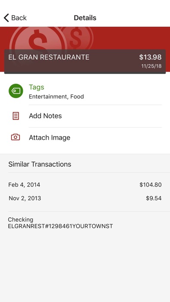Open Attach Image row
170x302 pixels.
tap(85, 138)
